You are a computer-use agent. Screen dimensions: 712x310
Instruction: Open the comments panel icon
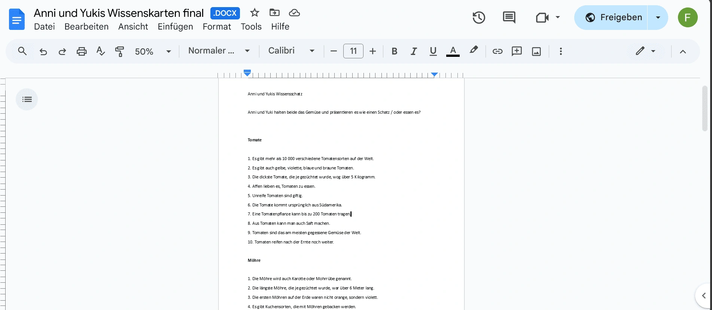[x=509, y=18]
